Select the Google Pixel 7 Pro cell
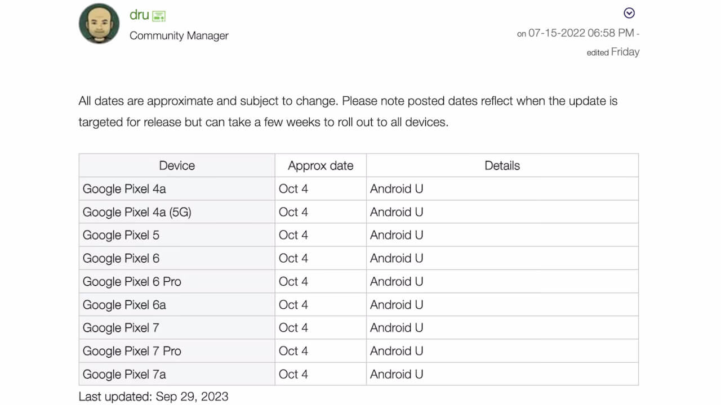This screenshot has width=721, height=405. tap(132, 351)
